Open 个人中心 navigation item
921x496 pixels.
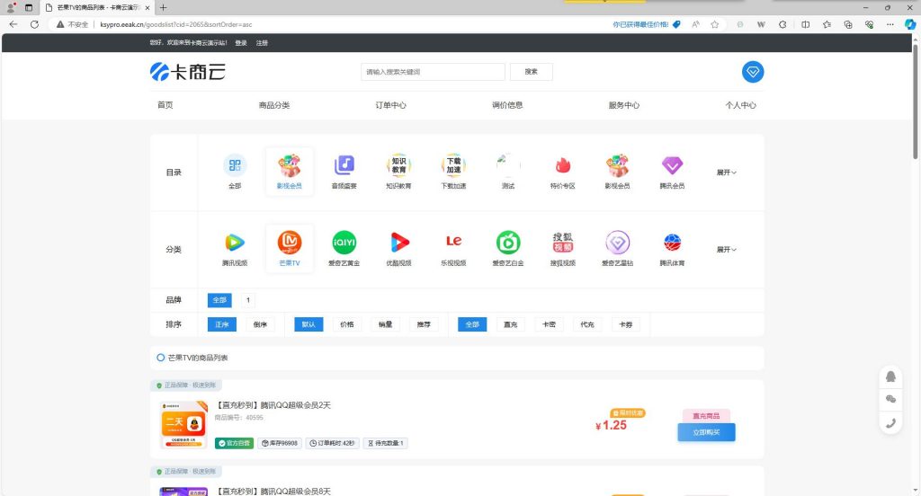tap(741, 105)
